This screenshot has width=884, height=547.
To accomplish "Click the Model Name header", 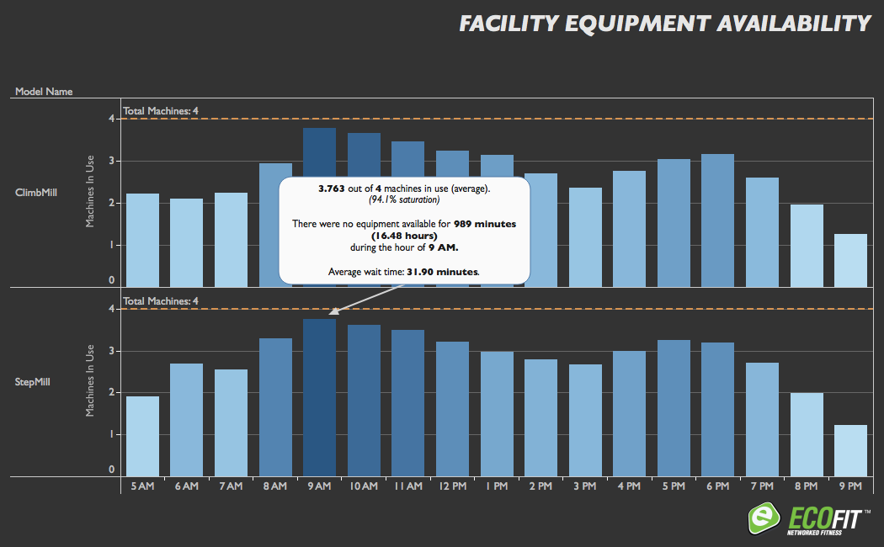I will pyautogui.click(x=44, y=91).
